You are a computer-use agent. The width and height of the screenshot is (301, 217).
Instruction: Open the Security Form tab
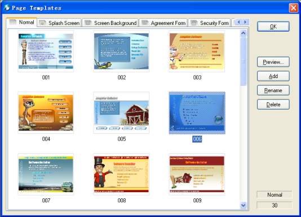click(x=210, y=23)
